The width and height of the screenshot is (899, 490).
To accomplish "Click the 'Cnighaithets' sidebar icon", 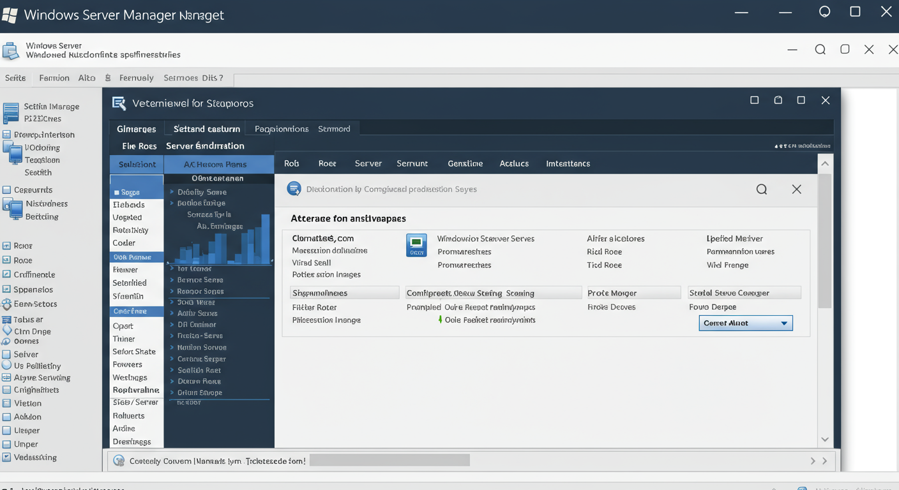I will click(7, 390).
